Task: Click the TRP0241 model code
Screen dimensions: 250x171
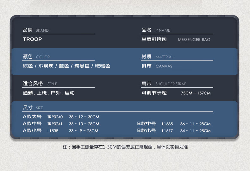Action: tap(55, 124)
